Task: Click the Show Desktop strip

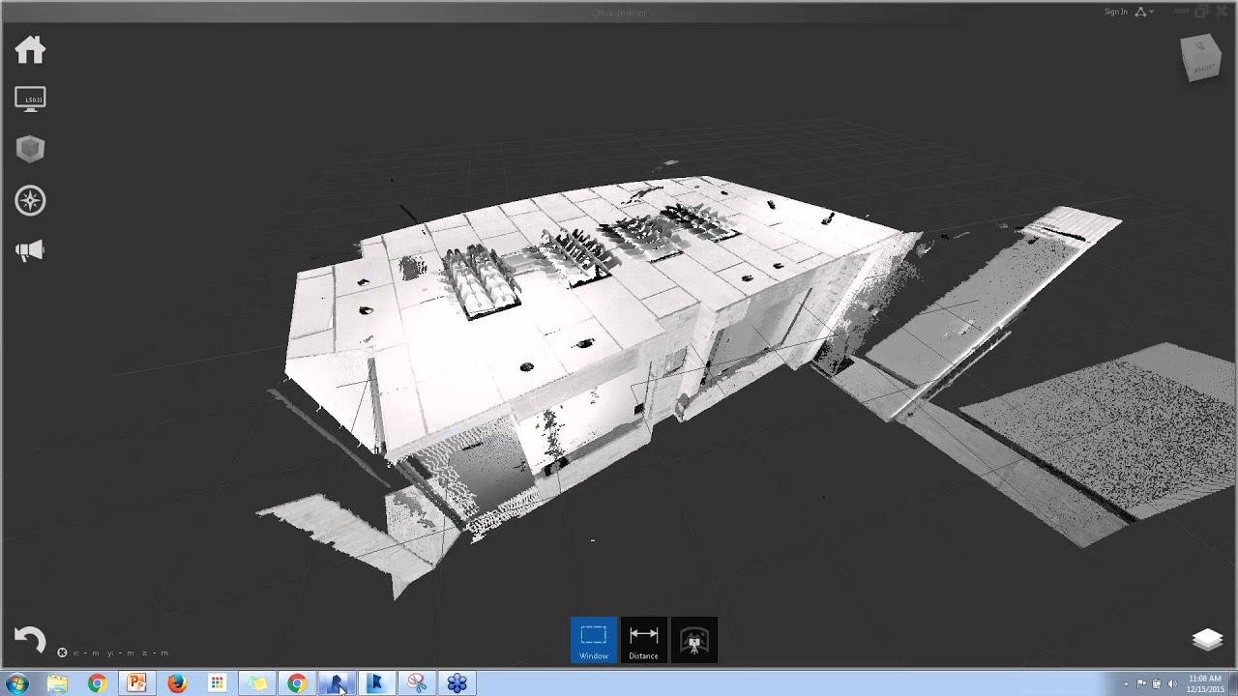Action: 1232,683
